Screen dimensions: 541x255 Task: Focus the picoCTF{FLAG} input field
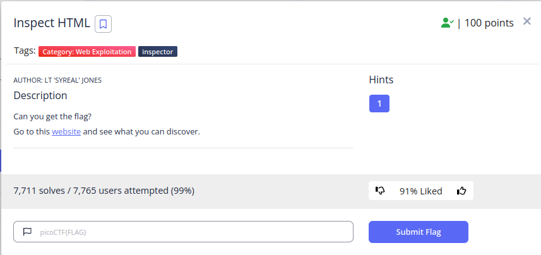183,232
